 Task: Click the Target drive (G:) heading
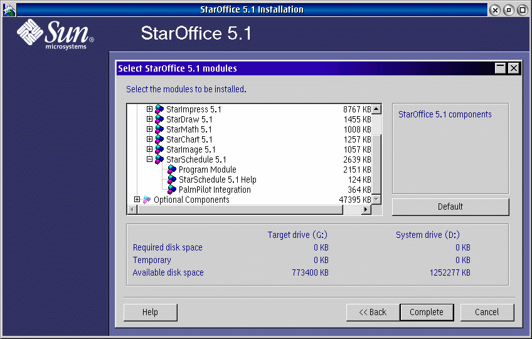[x=297, y=235]
